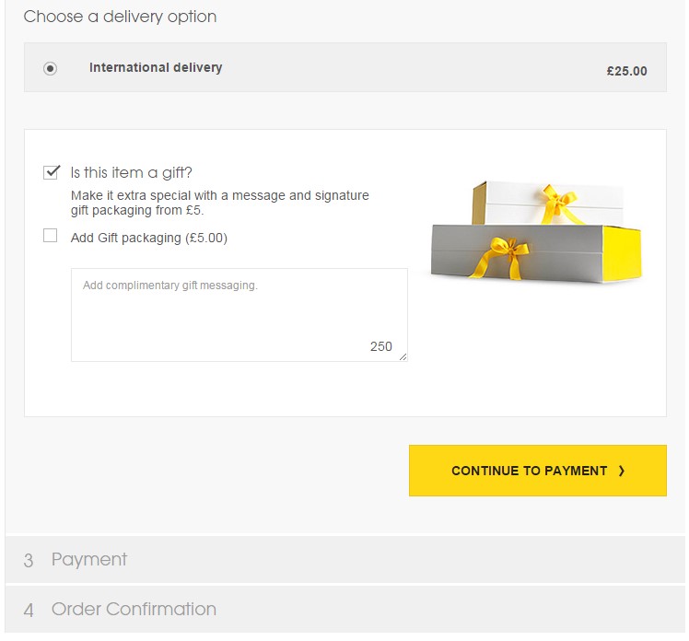This screenshot has width=689, height=641.
Task: Enable the Add Gift packaging checkbox
Action: coord(51,236)
